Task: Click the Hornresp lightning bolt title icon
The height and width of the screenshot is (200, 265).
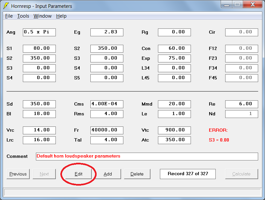Action: 6,6
